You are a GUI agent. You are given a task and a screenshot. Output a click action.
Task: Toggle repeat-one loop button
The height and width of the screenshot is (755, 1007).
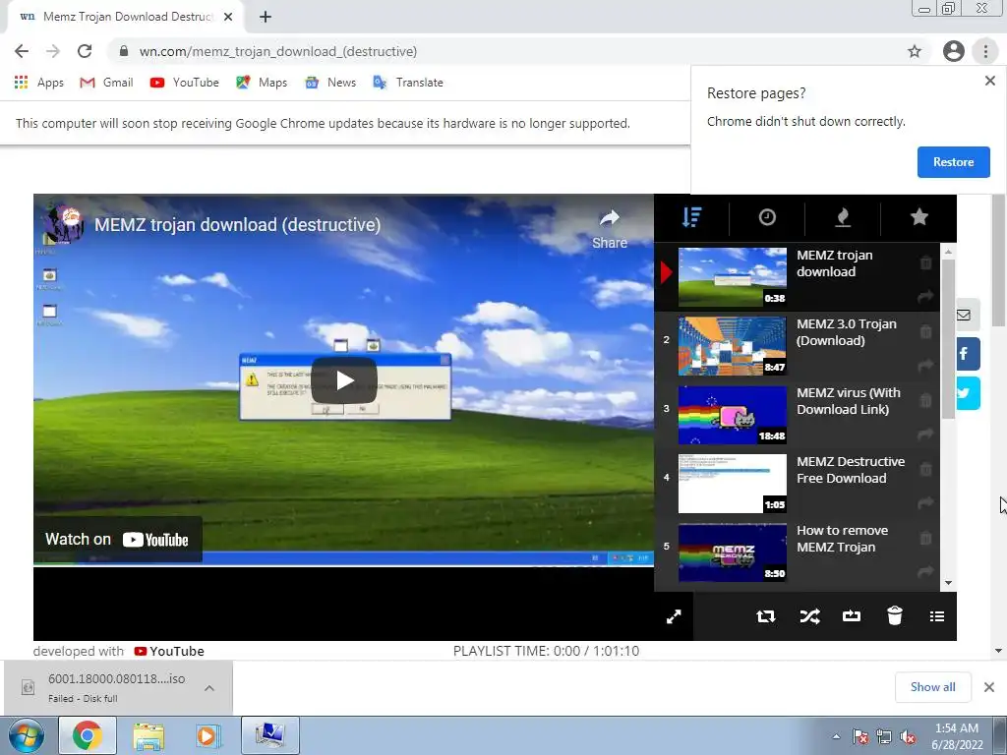pyautogui.click(x=852, y=616)
